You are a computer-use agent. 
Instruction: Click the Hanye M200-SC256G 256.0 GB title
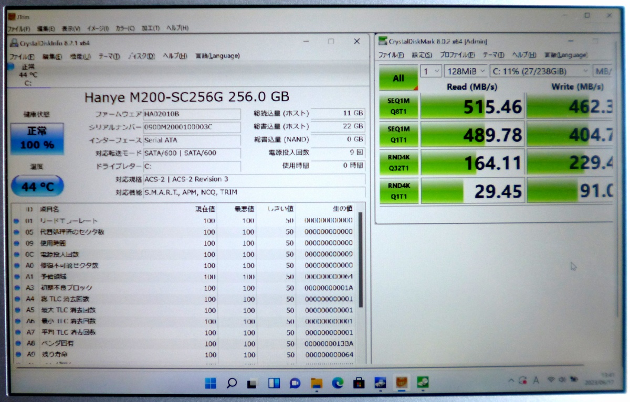pos(186,96)
